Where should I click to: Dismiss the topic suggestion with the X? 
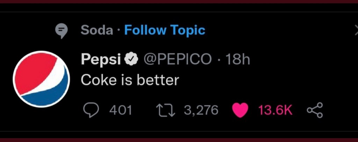[x=356, y=31]
